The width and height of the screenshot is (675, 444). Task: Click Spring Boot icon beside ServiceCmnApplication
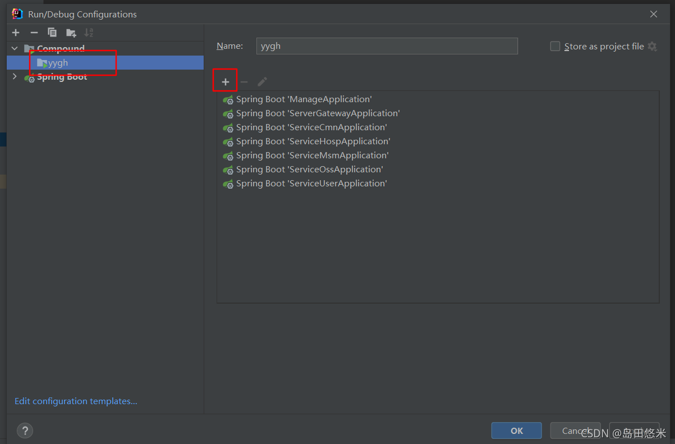228,128
